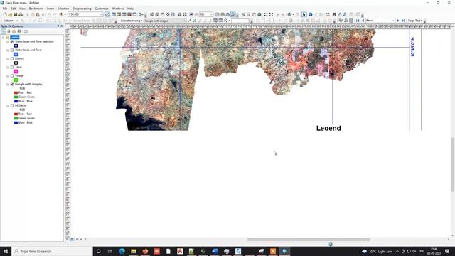Open the map scale dropdown
This screenshot has width=455, height=256.
point(101,14)
